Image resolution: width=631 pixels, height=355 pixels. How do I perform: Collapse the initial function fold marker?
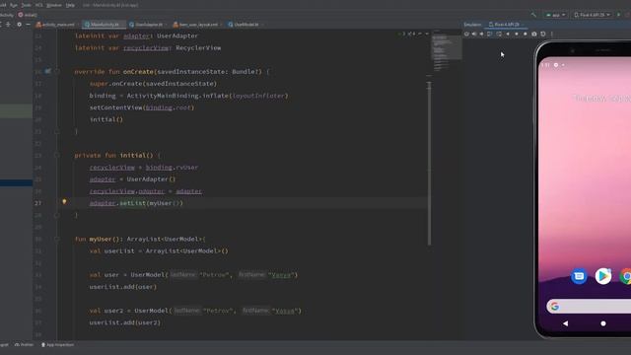click(57, 156)
